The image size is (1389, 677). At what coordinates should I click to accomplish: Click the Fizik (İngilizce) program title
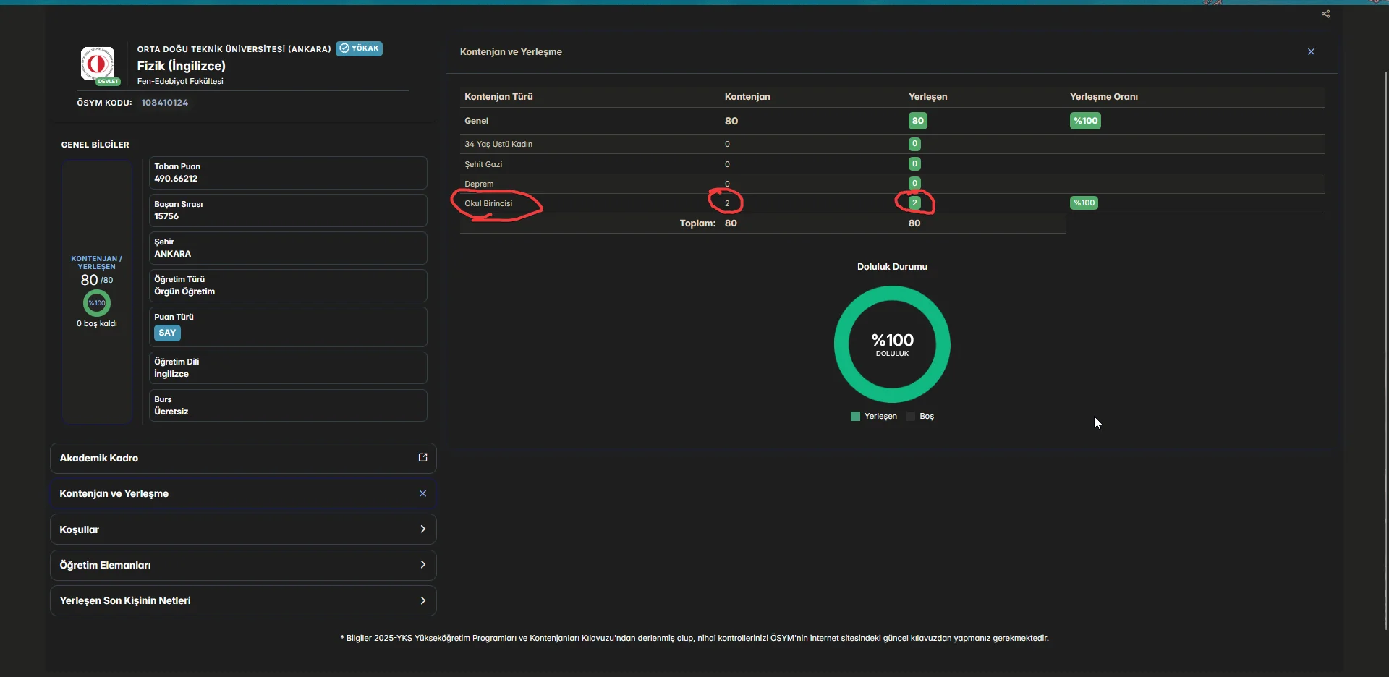pyautogui.click(x=182, y=65)
